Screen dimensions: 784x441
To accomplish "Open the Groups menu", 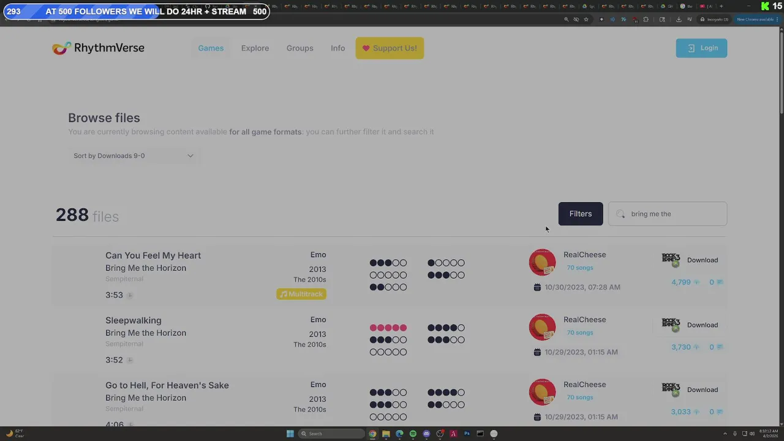I will [x=300, y=48].
